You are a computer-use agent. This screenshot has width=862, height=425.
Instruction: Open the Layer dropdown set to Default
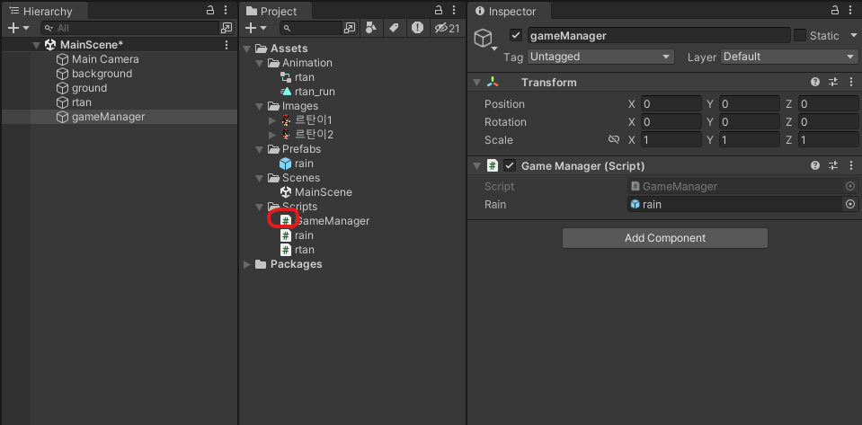(x=789, y=57)
